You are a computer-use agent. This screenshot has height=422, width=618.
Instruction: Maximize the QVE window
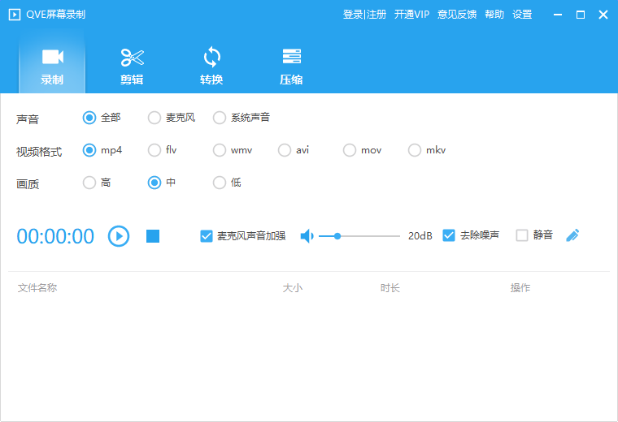click(x=580, y=15)
